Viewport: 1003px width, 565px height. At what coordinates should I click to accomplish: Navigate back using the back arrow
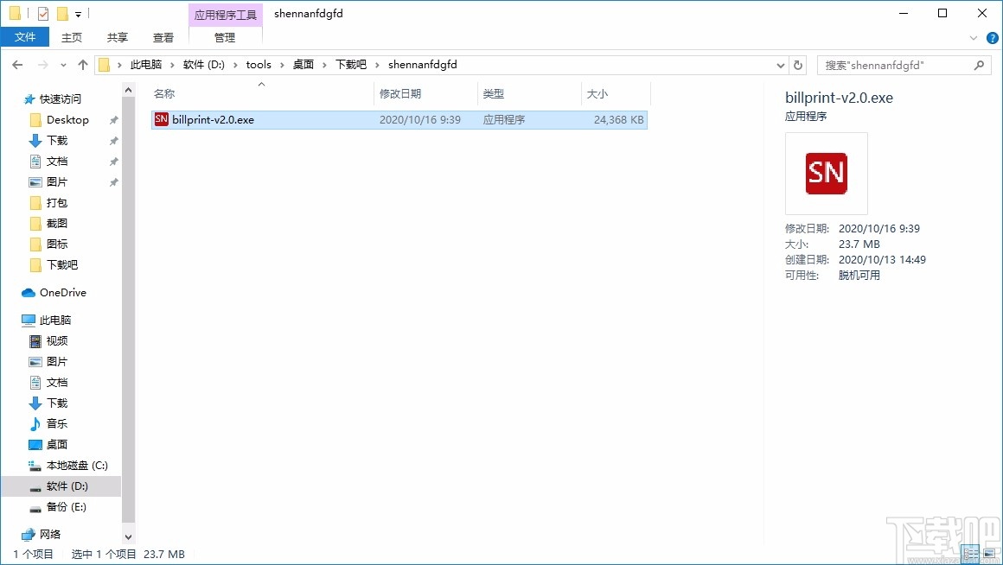17,64
